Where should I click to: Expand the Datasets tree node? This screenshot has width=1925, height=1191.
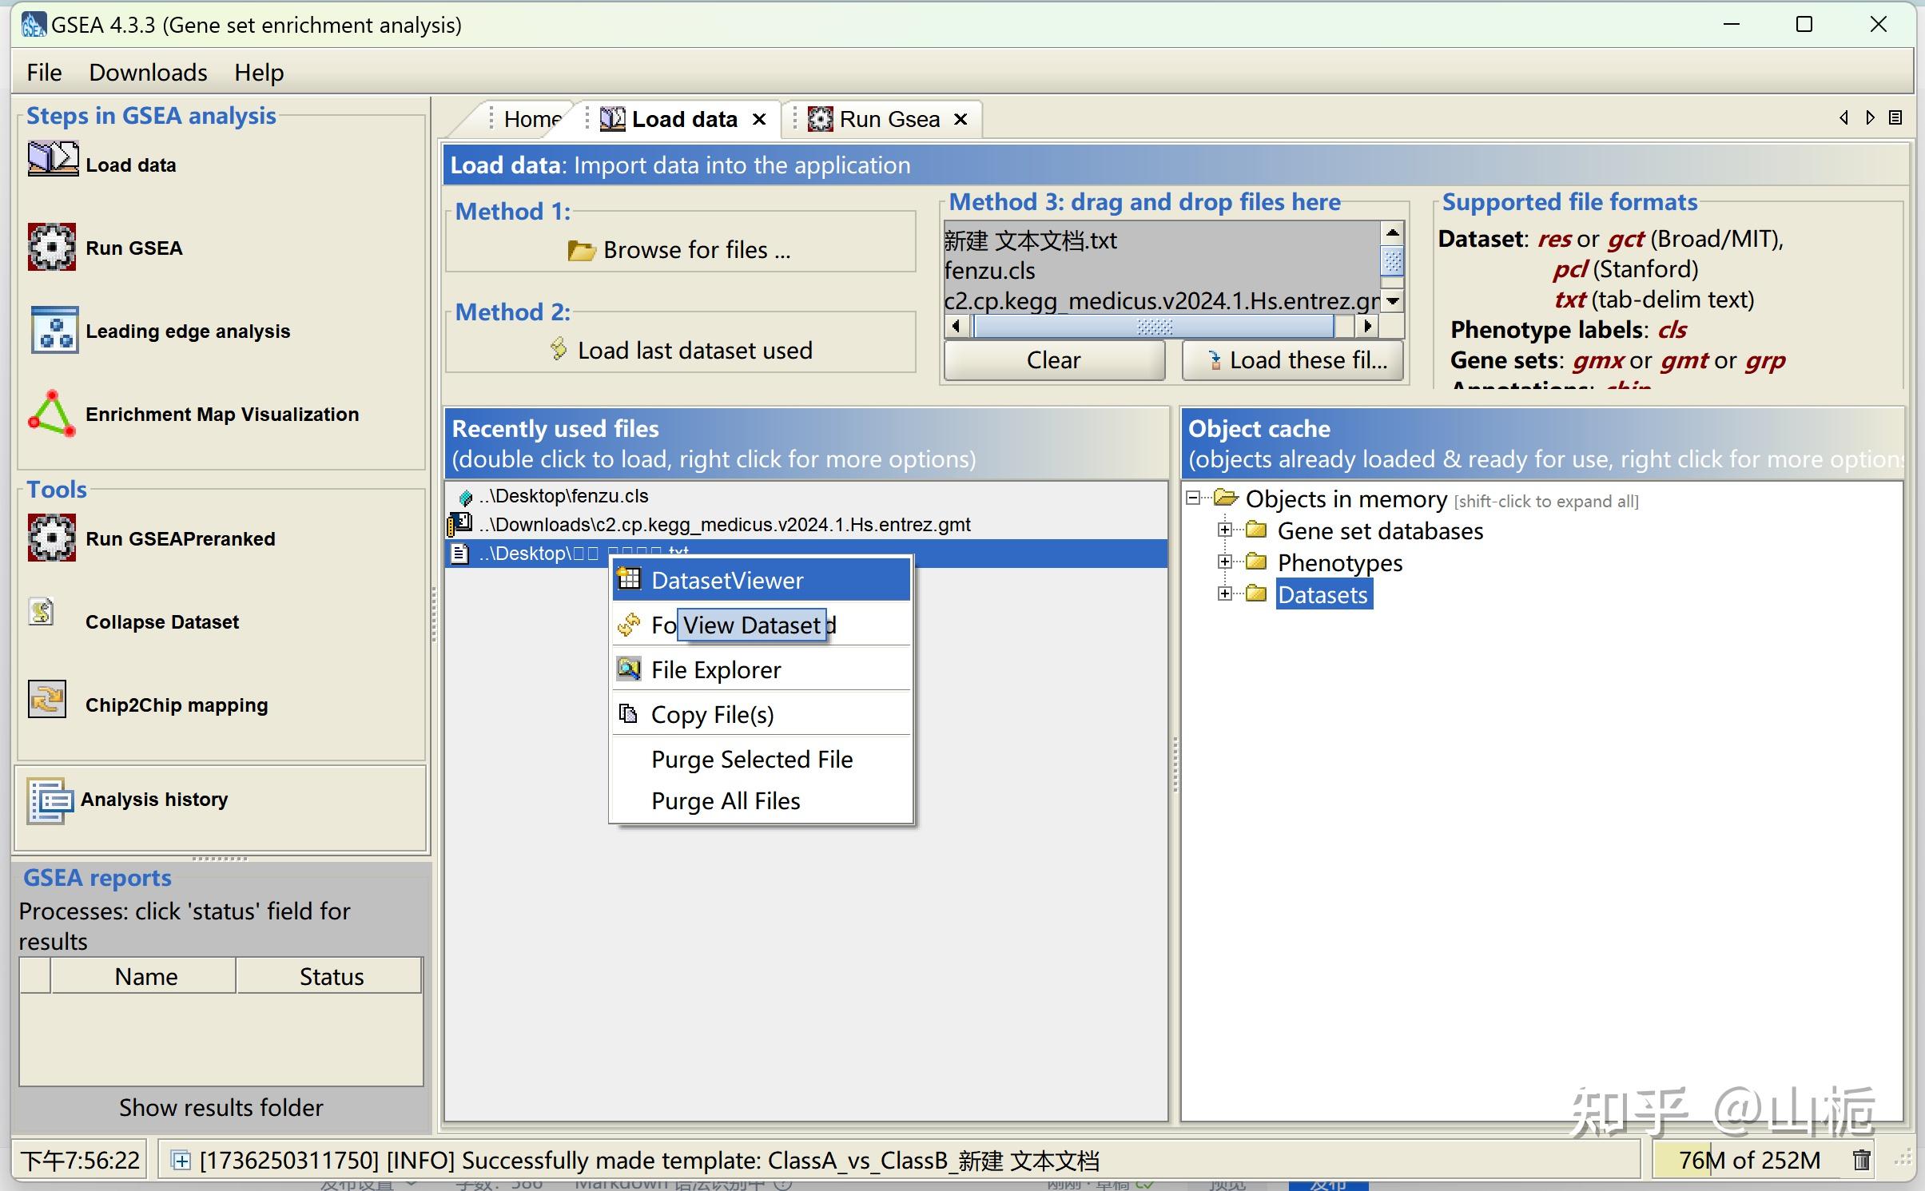pyautogui.click(x=1224, y=594)
